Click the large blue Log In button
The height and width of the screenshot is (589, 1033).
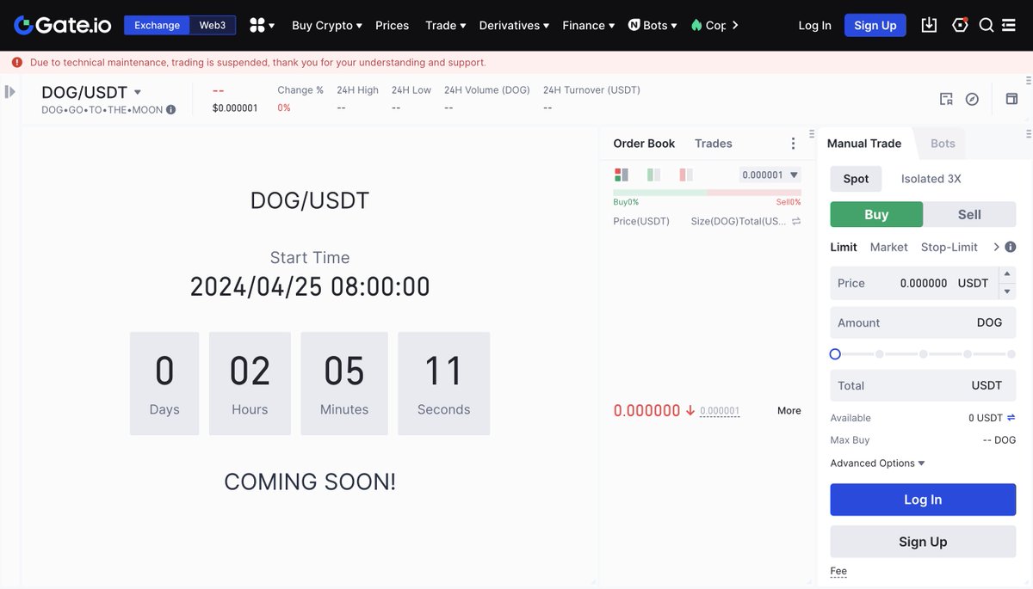tap(923, 500)
